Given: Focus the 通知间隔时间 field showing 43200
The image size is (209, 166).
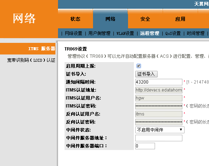Looking at the screenshot, I should click(x=159, y=82).
